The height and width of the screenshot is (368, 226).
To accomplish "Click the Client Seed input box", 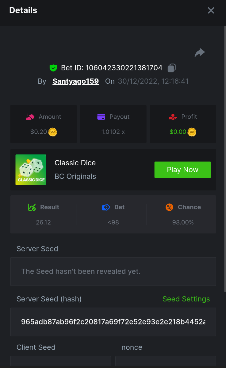I will 61,361.
